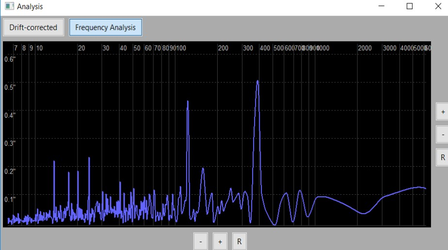448x250 pixels.
Task: Click the 200 frequency axis label
Action: click(223, 48)
